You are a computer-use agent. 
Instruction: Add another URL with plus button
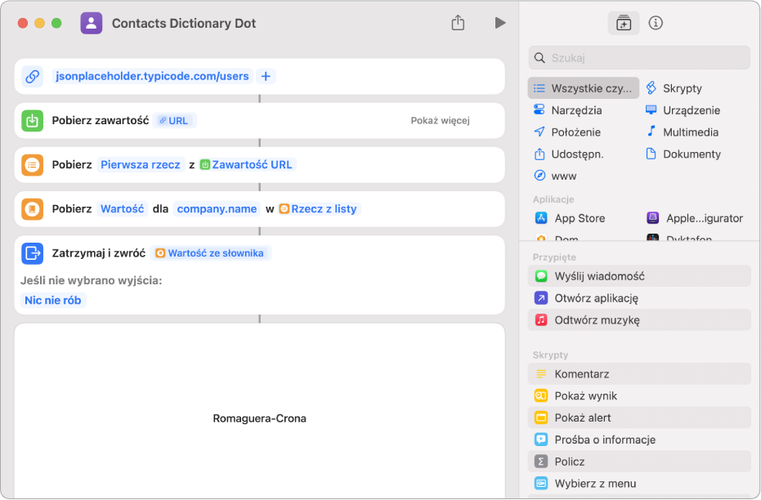[x=266, y=76]
